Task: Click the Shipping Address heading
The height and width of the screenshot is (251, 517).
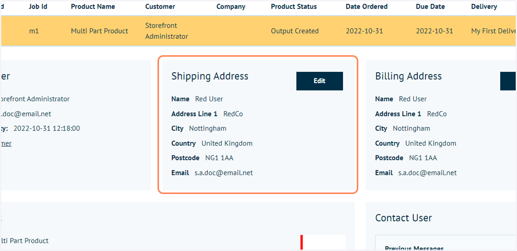Action: [210, 76]
